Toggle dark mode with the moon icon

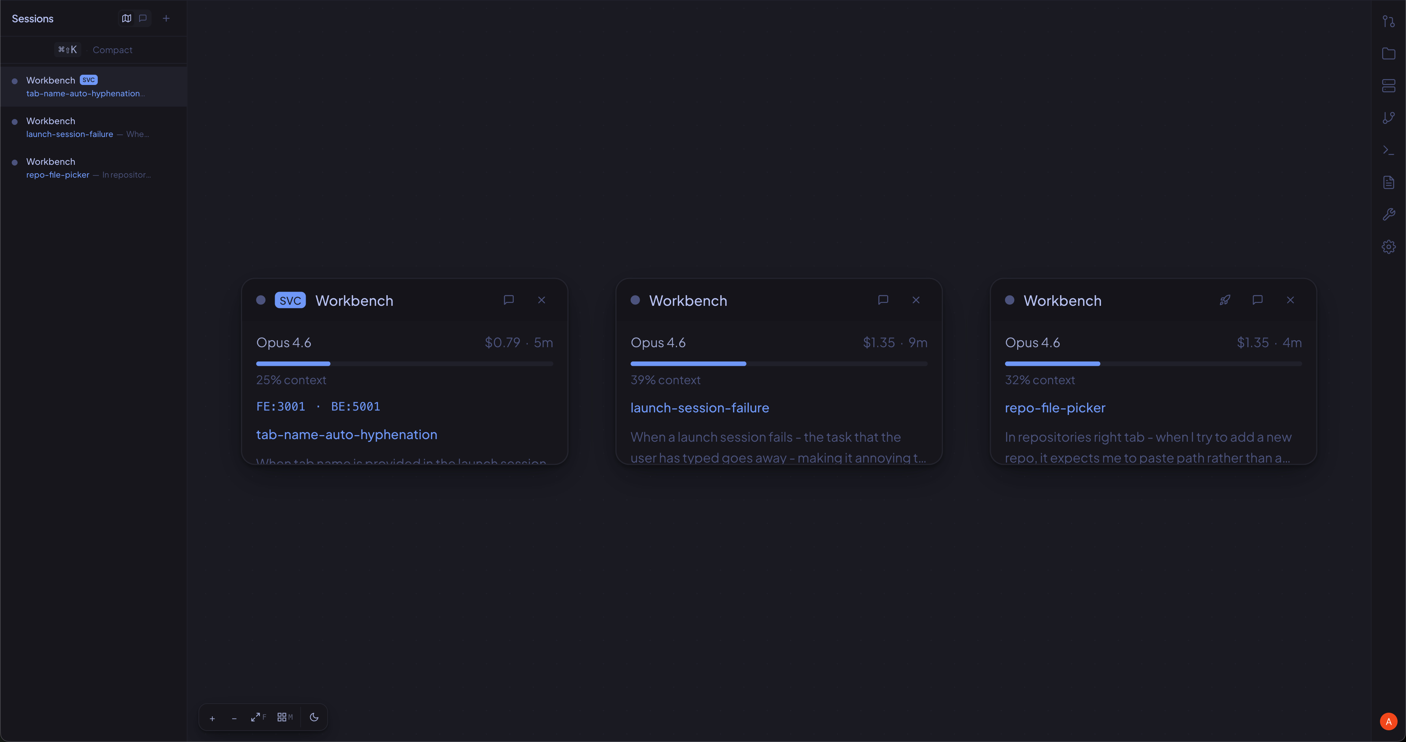pyautogui.click(x=314, y=717)
